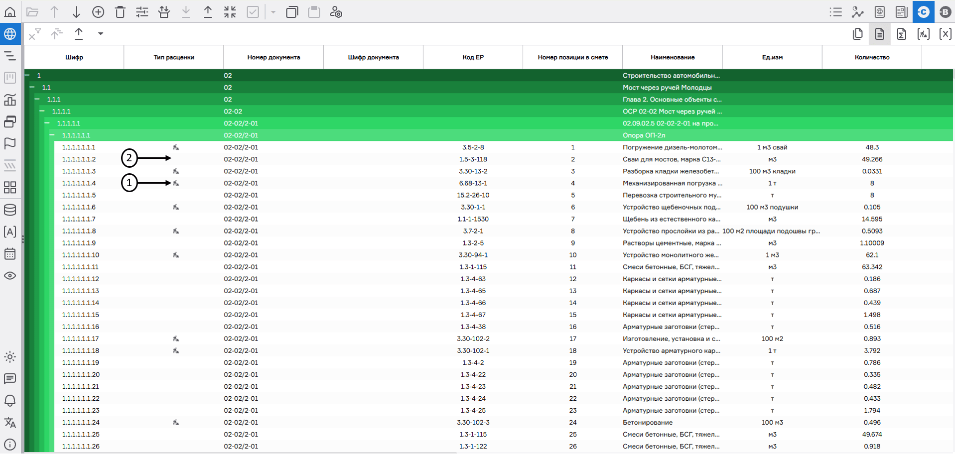
Task: Click the home button at top left
Action: 10,12
